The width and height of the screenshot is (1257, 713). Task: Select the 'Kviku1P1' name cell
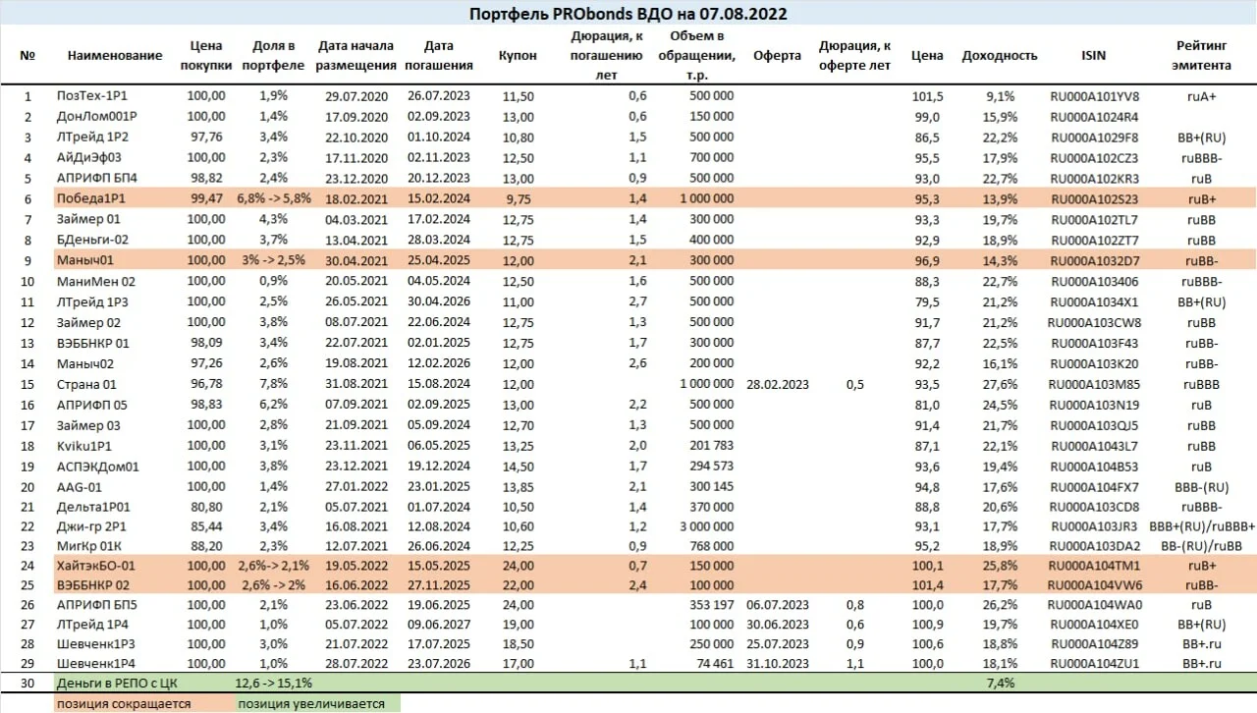(x=82, y=447)
